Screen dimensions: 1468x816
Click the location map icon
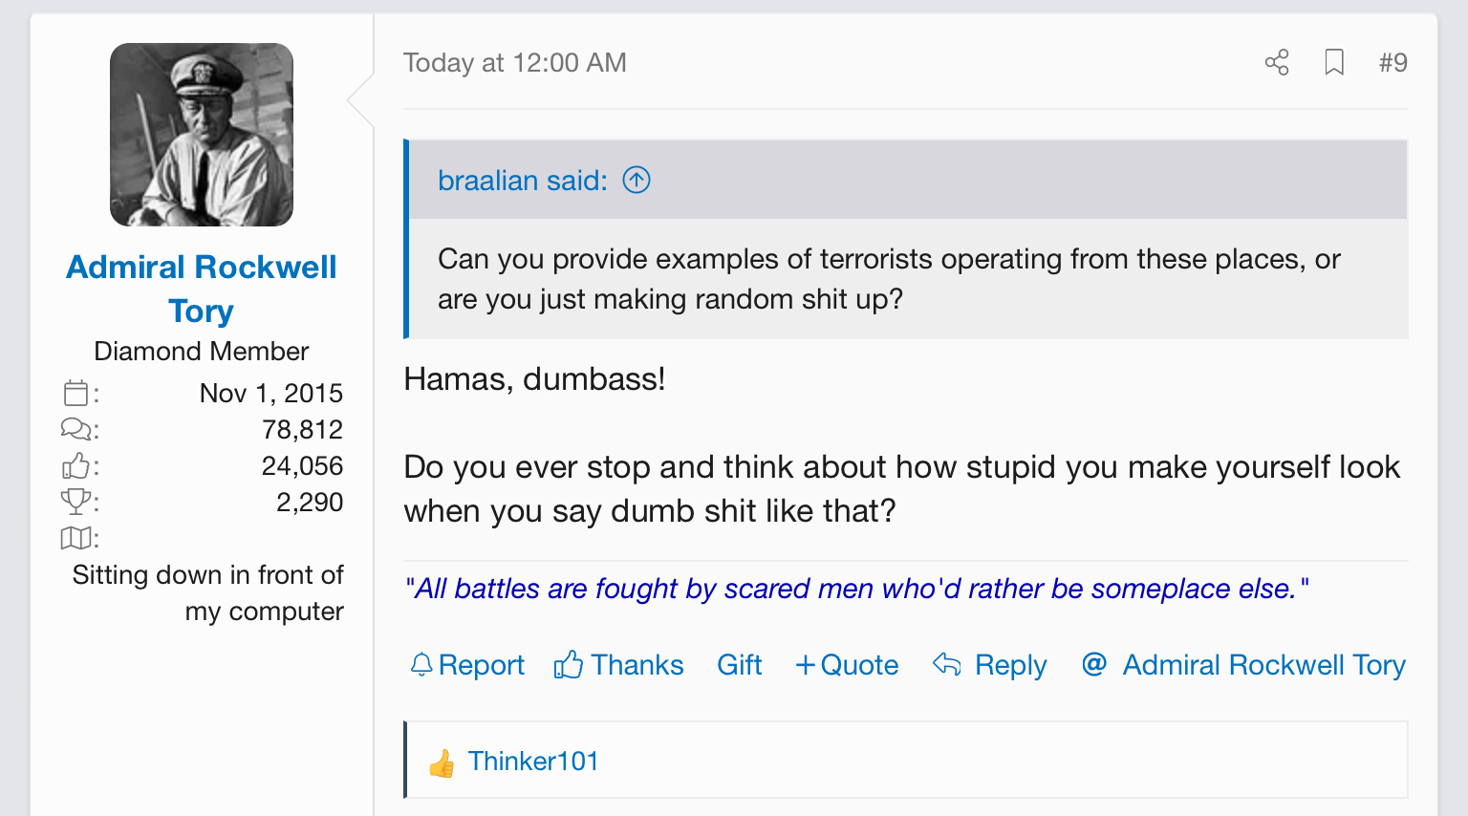click(x=76, y=538)
